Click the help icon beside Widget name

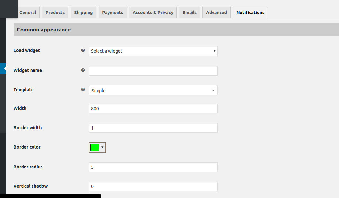pos(83,70)
